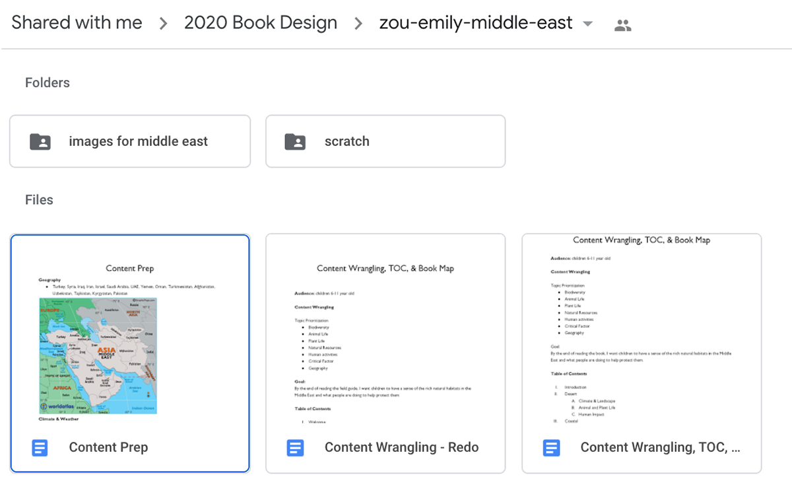Viewport: 792px width, 496px height.
Task: Click the Content Prep file name label
Action: point(108,448)
